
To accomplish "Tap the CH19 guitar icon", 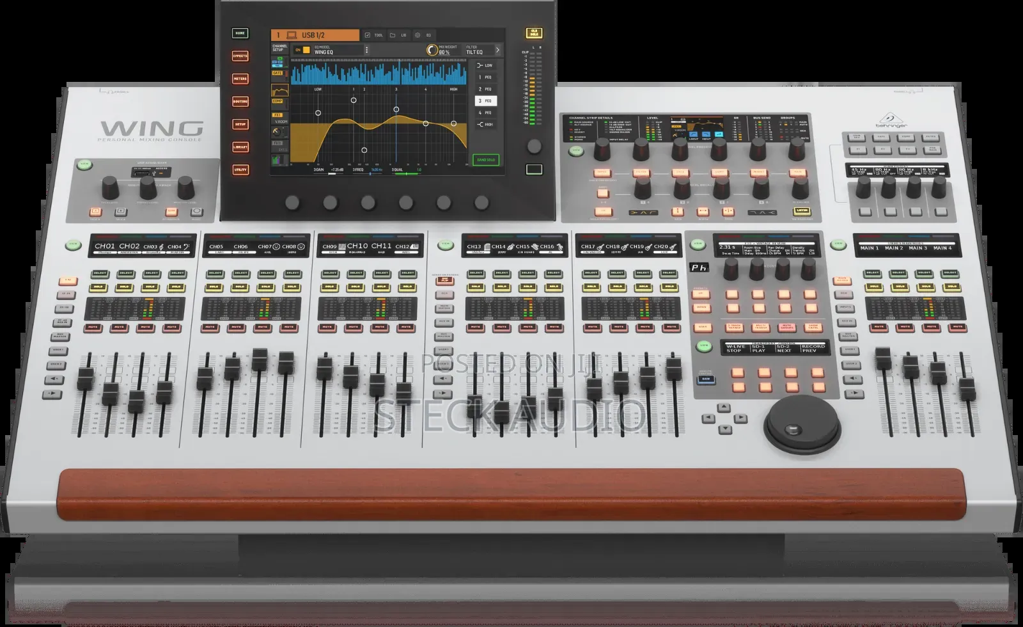I will point(648,246).
